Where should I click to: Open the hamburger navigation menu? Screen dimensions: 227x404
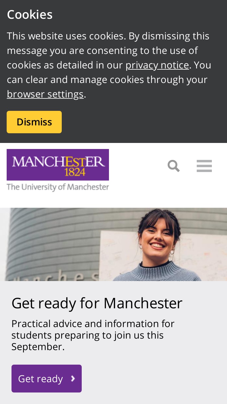click(x=204, y=166)
